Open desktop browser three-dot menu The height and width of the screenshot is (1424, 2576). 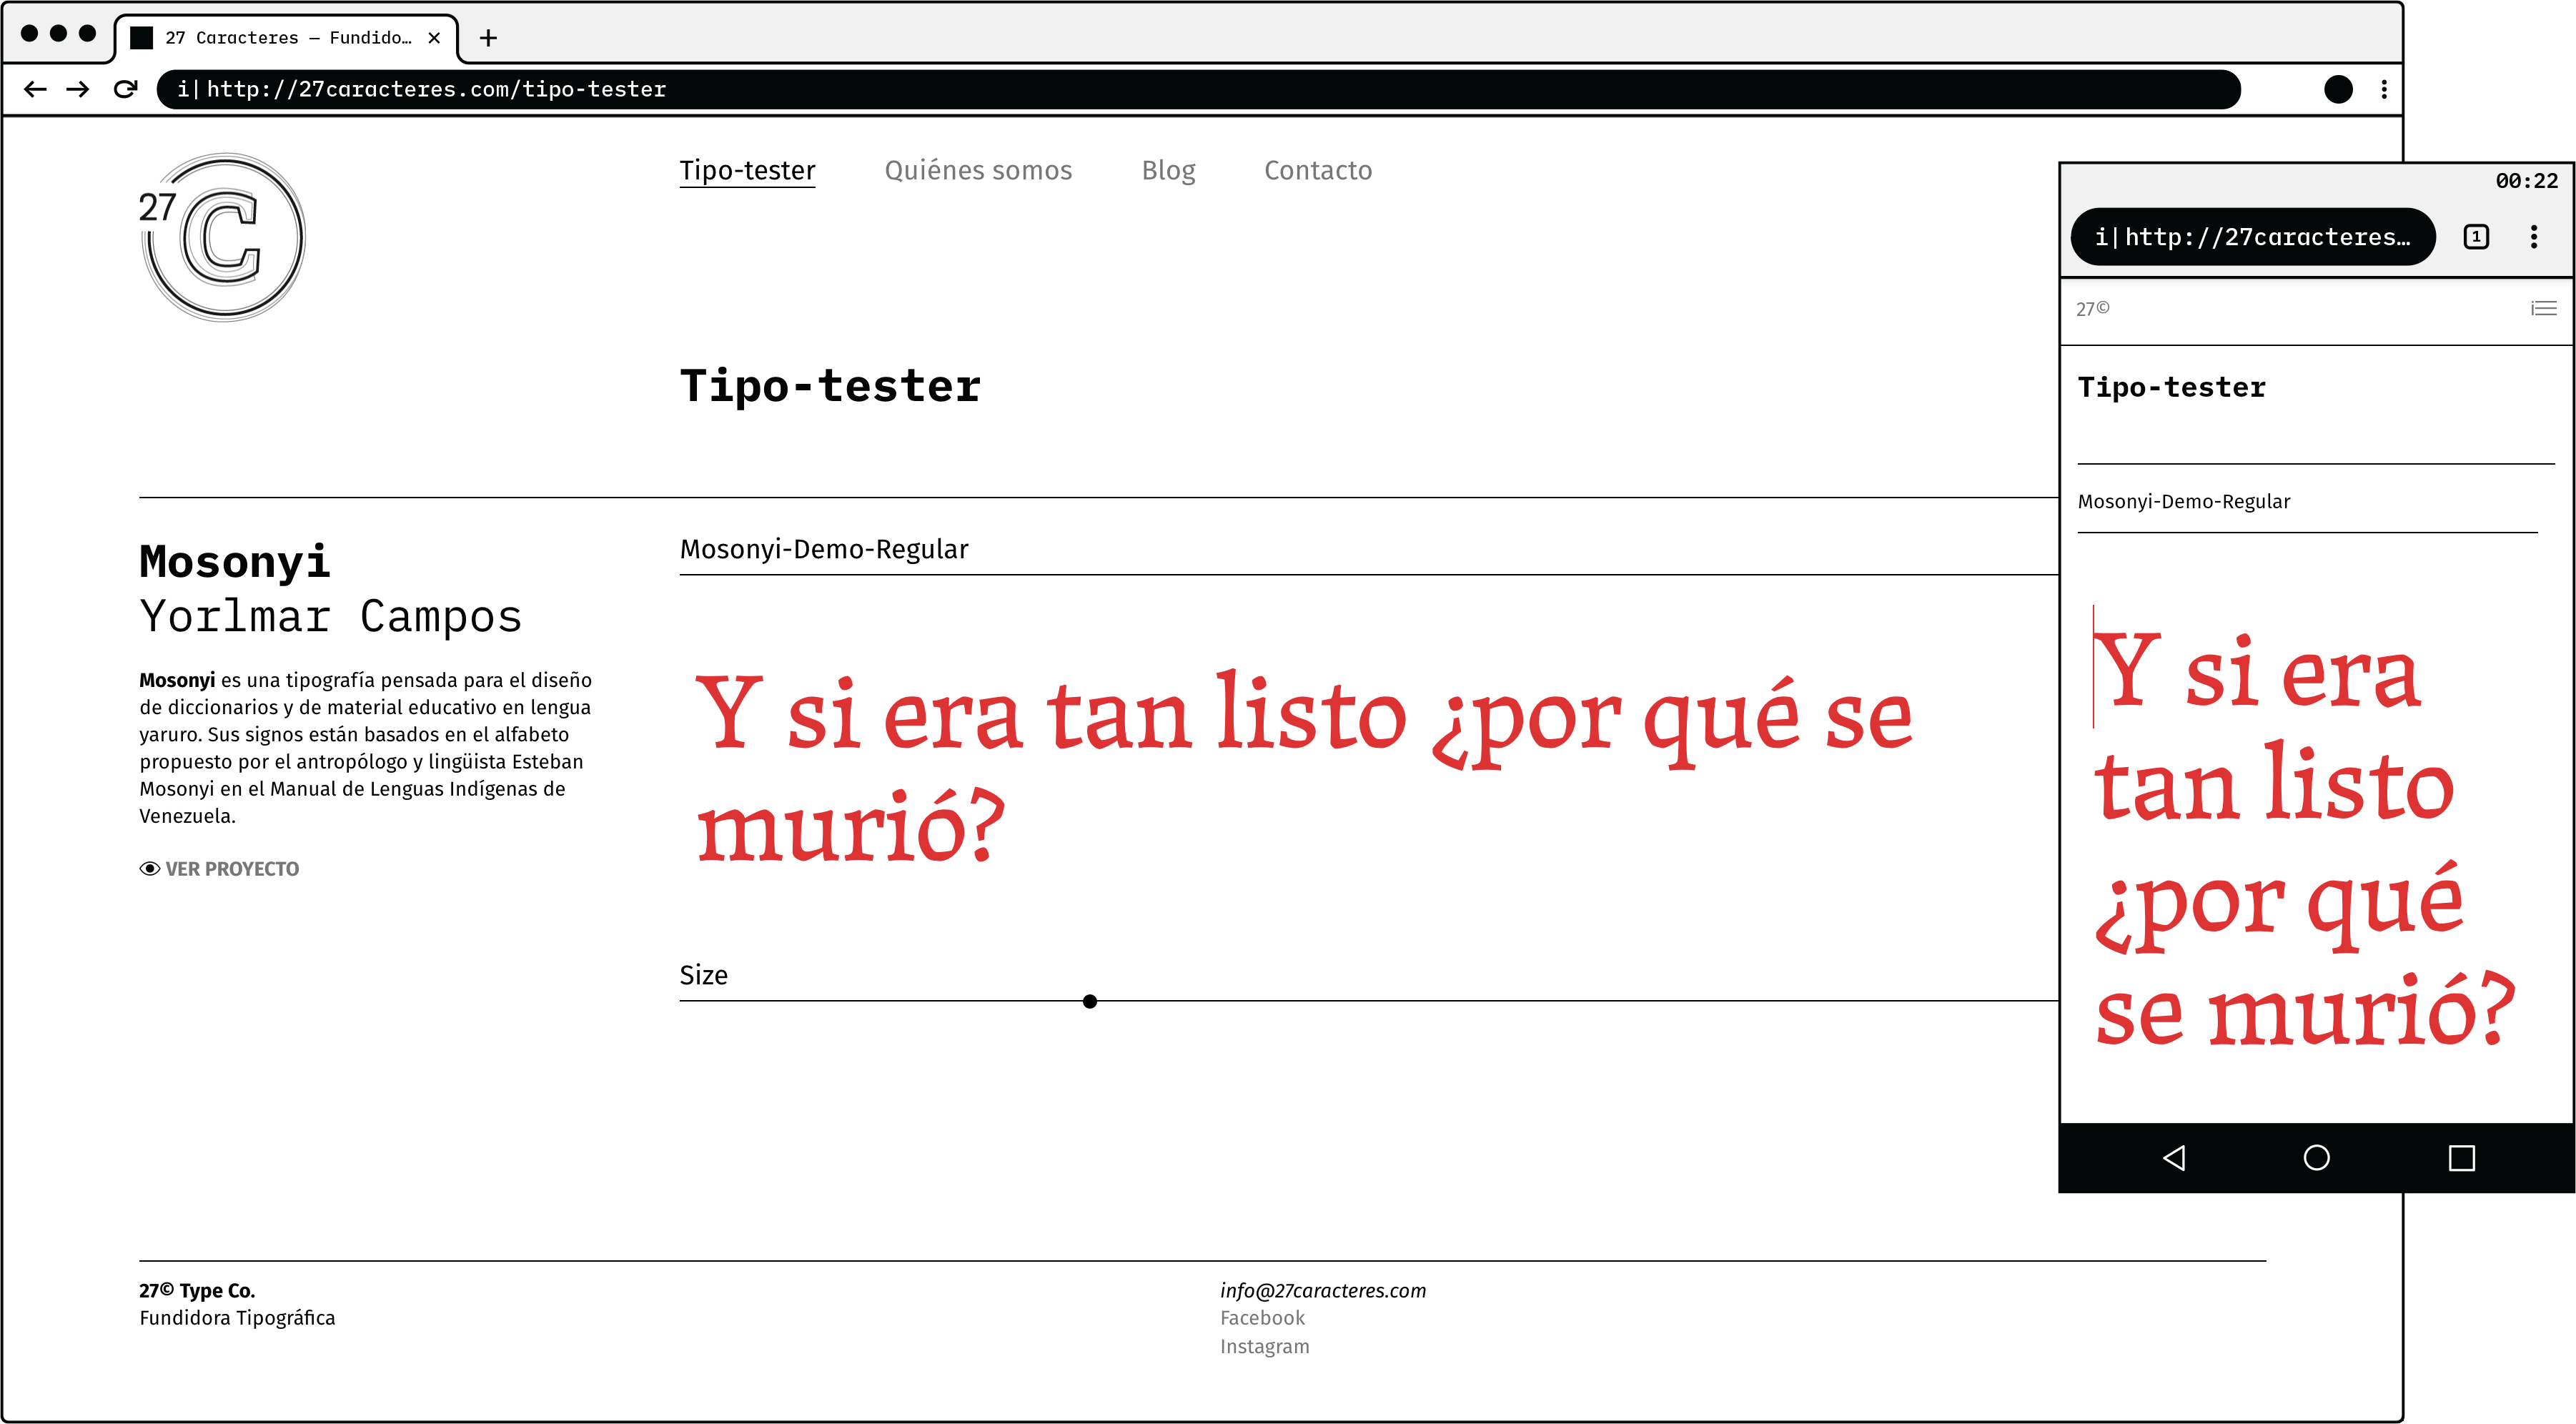2384,89
